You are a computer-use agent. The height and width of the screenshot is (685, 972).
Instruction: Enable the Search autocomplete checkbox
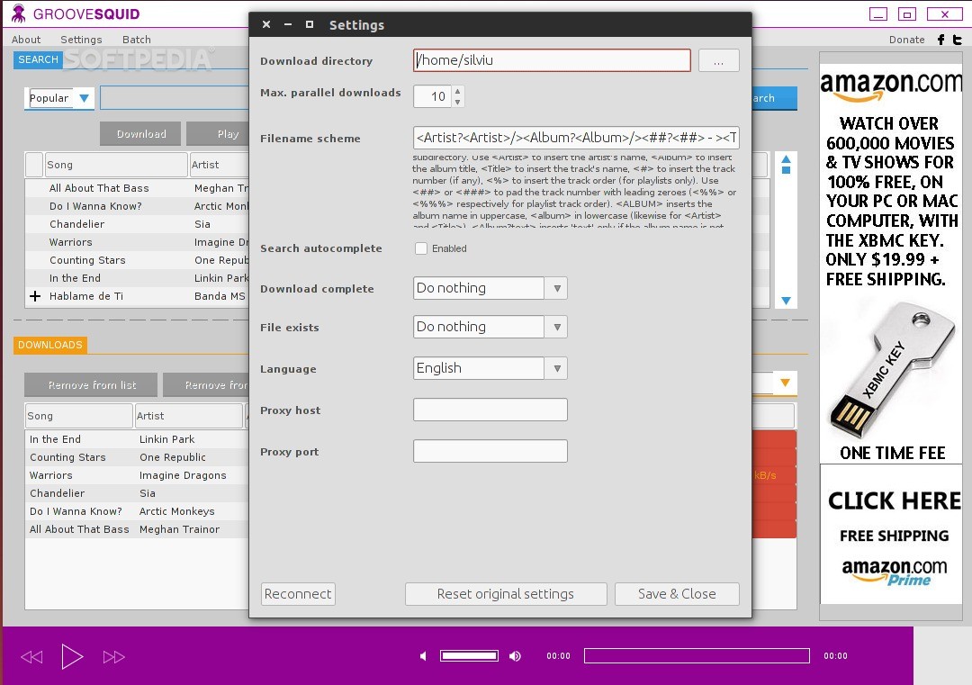[420, 248]
